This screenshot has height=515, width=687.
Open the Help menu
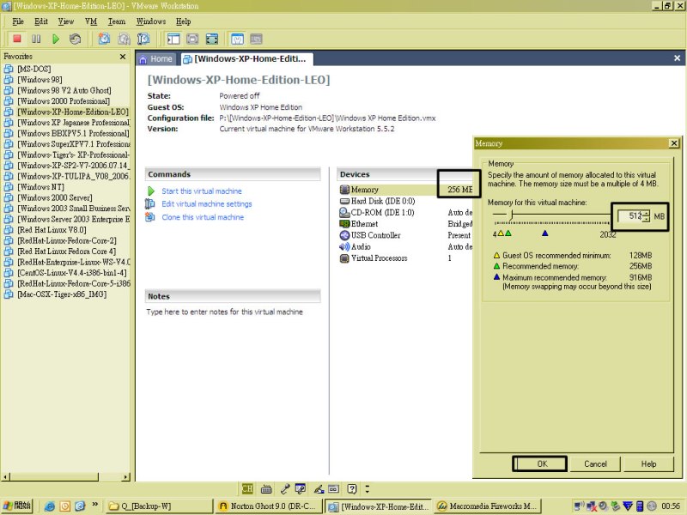pyautogui.click(x=184, y=21)
